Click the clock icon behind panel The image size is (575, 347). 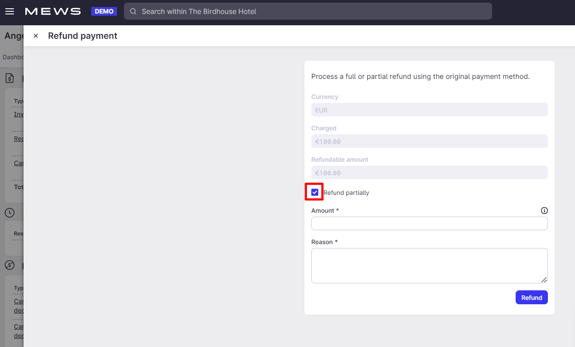10,213
